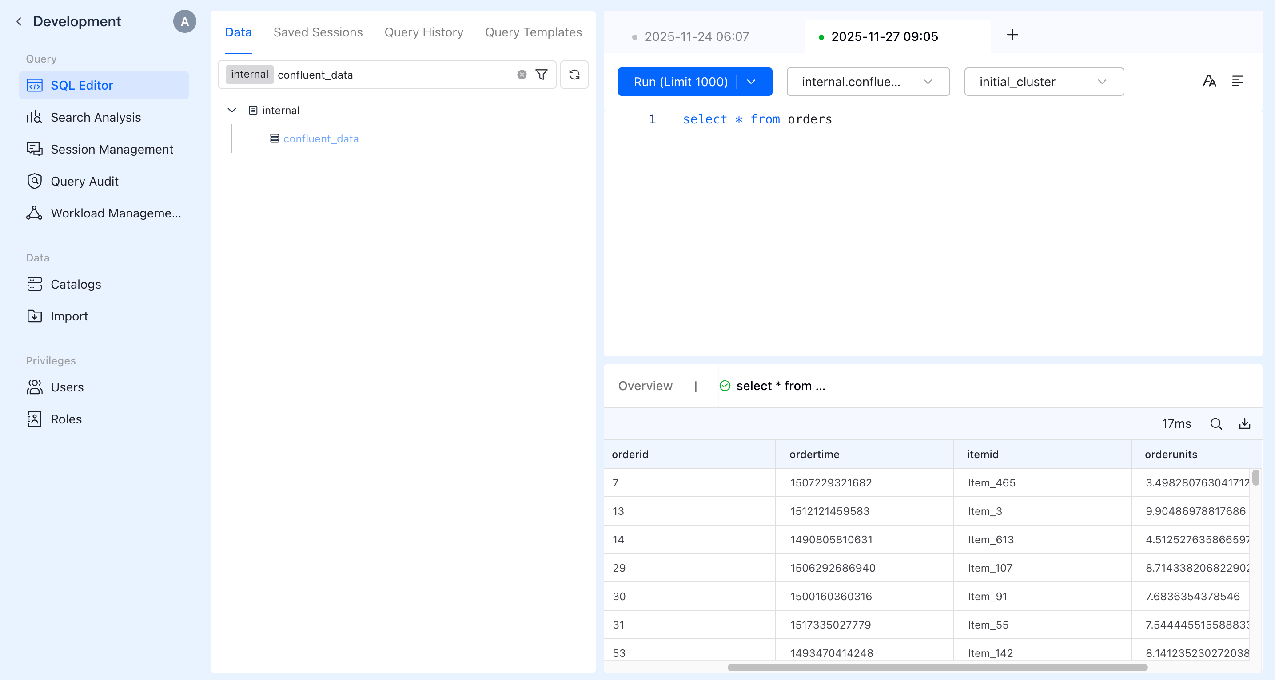Search within the query results

click(x=1216, y=424)
